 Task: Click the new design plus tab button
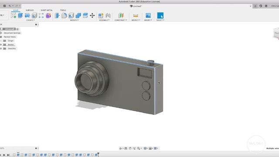pos(255,6)
